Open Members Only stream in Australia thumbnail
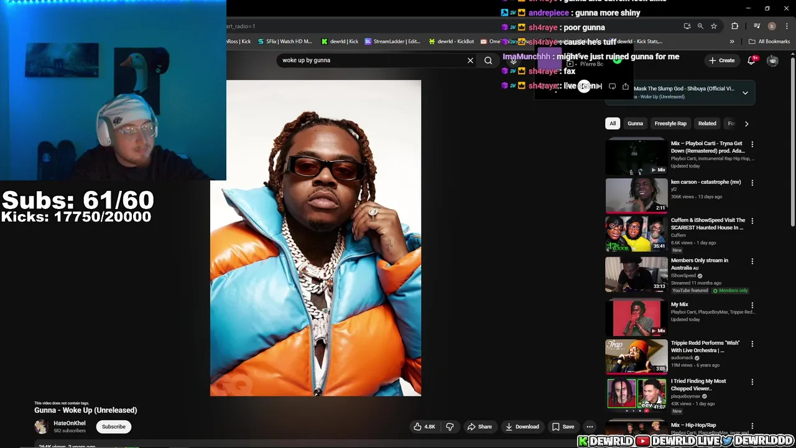 [x=637, y=274]
